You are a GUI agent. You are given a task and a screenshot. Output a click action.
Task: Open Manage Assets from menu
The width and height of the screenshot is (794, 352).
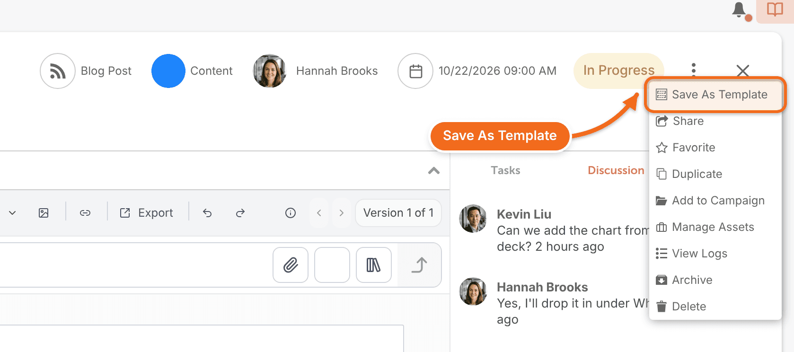pyautogui.click(x=715, y=227)
